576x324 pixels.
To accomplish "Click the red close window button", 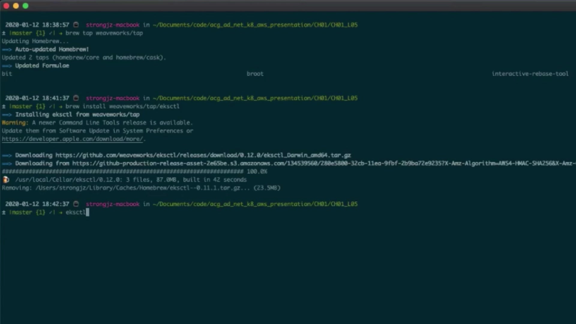I will [6, 6].
